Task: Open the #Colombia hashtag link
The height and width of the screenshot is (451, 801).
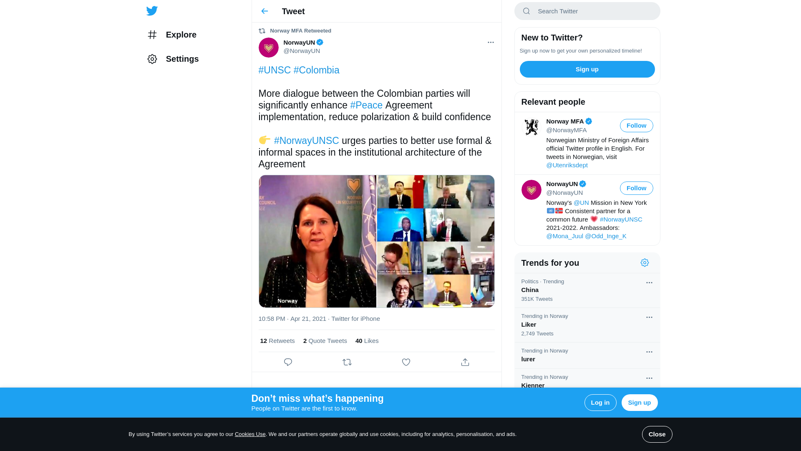Action: click(x=316, y=70)
